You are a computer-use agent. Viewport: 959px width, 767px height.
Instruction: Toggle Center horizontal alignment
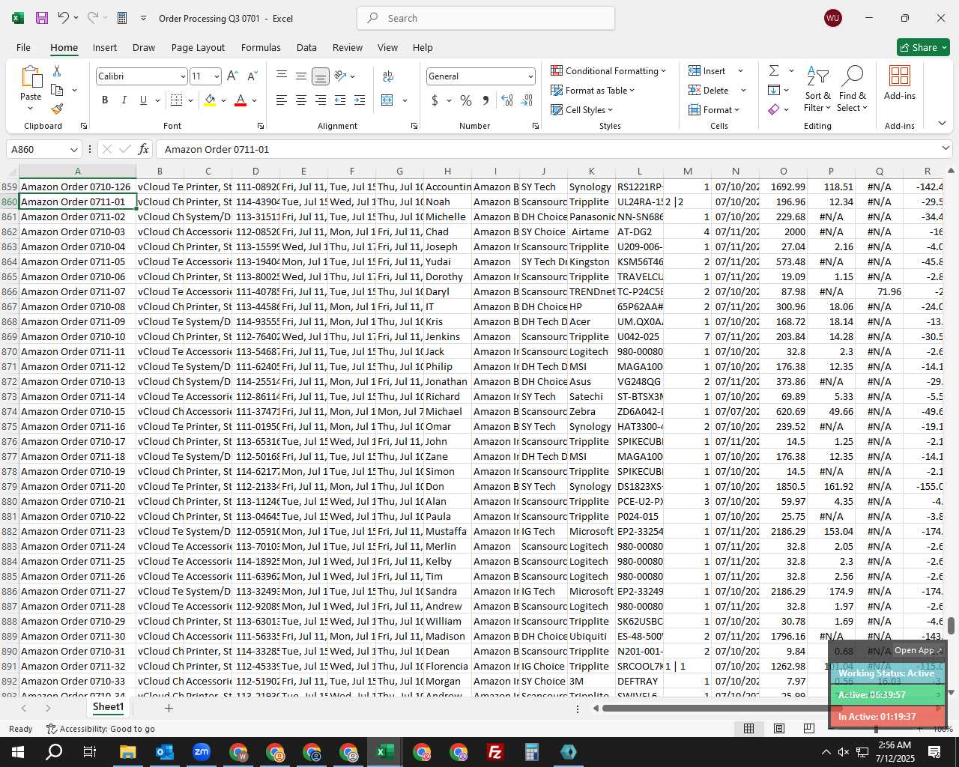coord(301,100)
